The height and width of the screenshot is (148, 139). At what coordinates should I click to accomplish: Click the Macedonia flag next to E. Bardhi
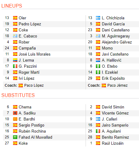point(15,119)
